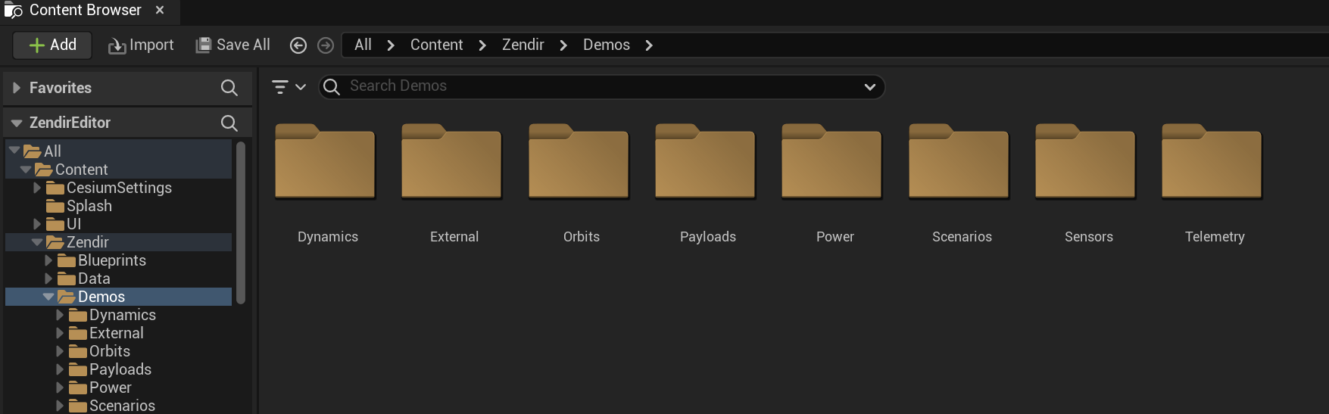The image size is (1329, 414).
Task: Click Zendir in the breadcrumb path
Action: click(x=523, y=45)
